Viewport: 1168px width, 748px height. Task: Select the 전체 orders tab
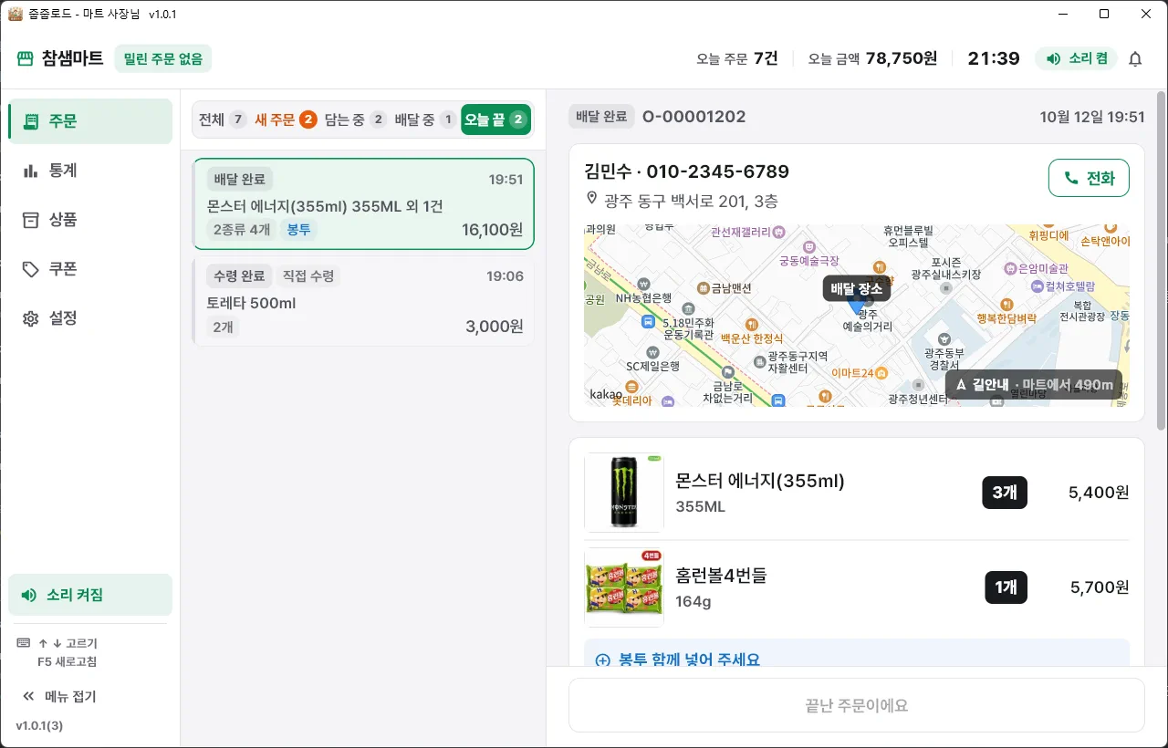click(x=222, y=119)
